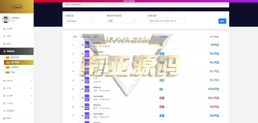Click user name Shirina in row 6
The height and width of the screenshot is (123, 258).
(x=97, y=87)
